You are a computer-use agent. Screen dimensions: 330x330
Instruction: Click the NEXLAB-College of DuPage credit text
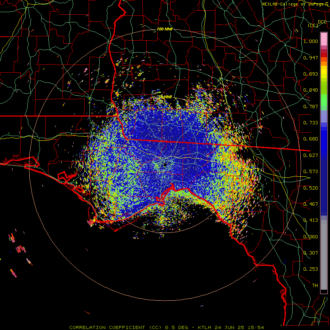pyautogui.click(x=295, y=4)
